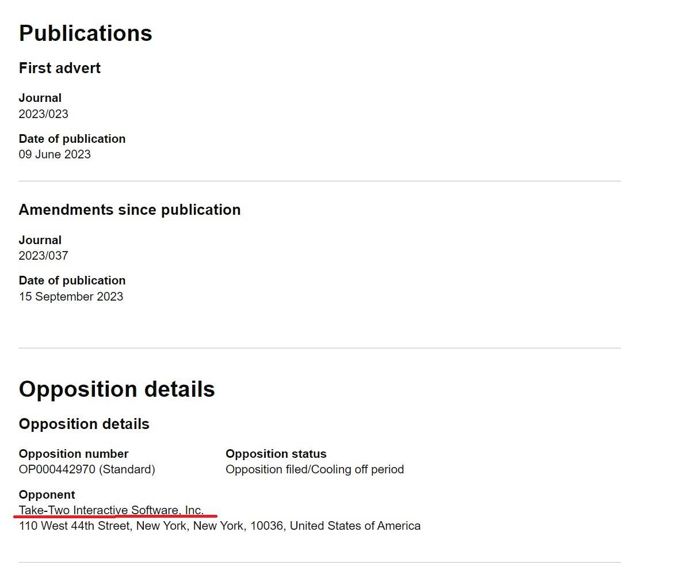Click the underlined Take-Two Interactive Software, Inc. name
This screenshot has height=577, width=680.
click(111, 510)
